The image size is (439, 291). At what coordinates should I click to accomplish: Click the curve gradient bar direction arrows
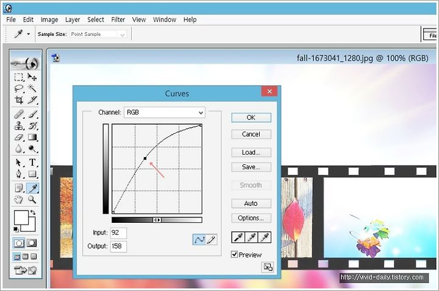[157, 220]
